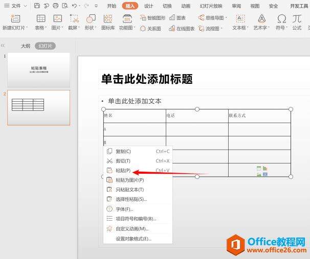Click the Print icon in quick toolbar

(56, 6)
